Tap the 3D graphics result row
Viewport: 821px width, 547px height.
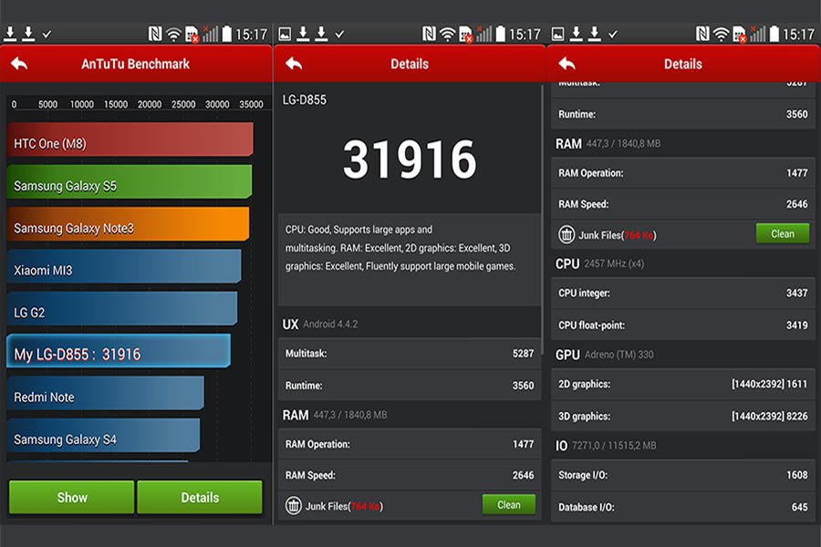(x=682, y=416)
